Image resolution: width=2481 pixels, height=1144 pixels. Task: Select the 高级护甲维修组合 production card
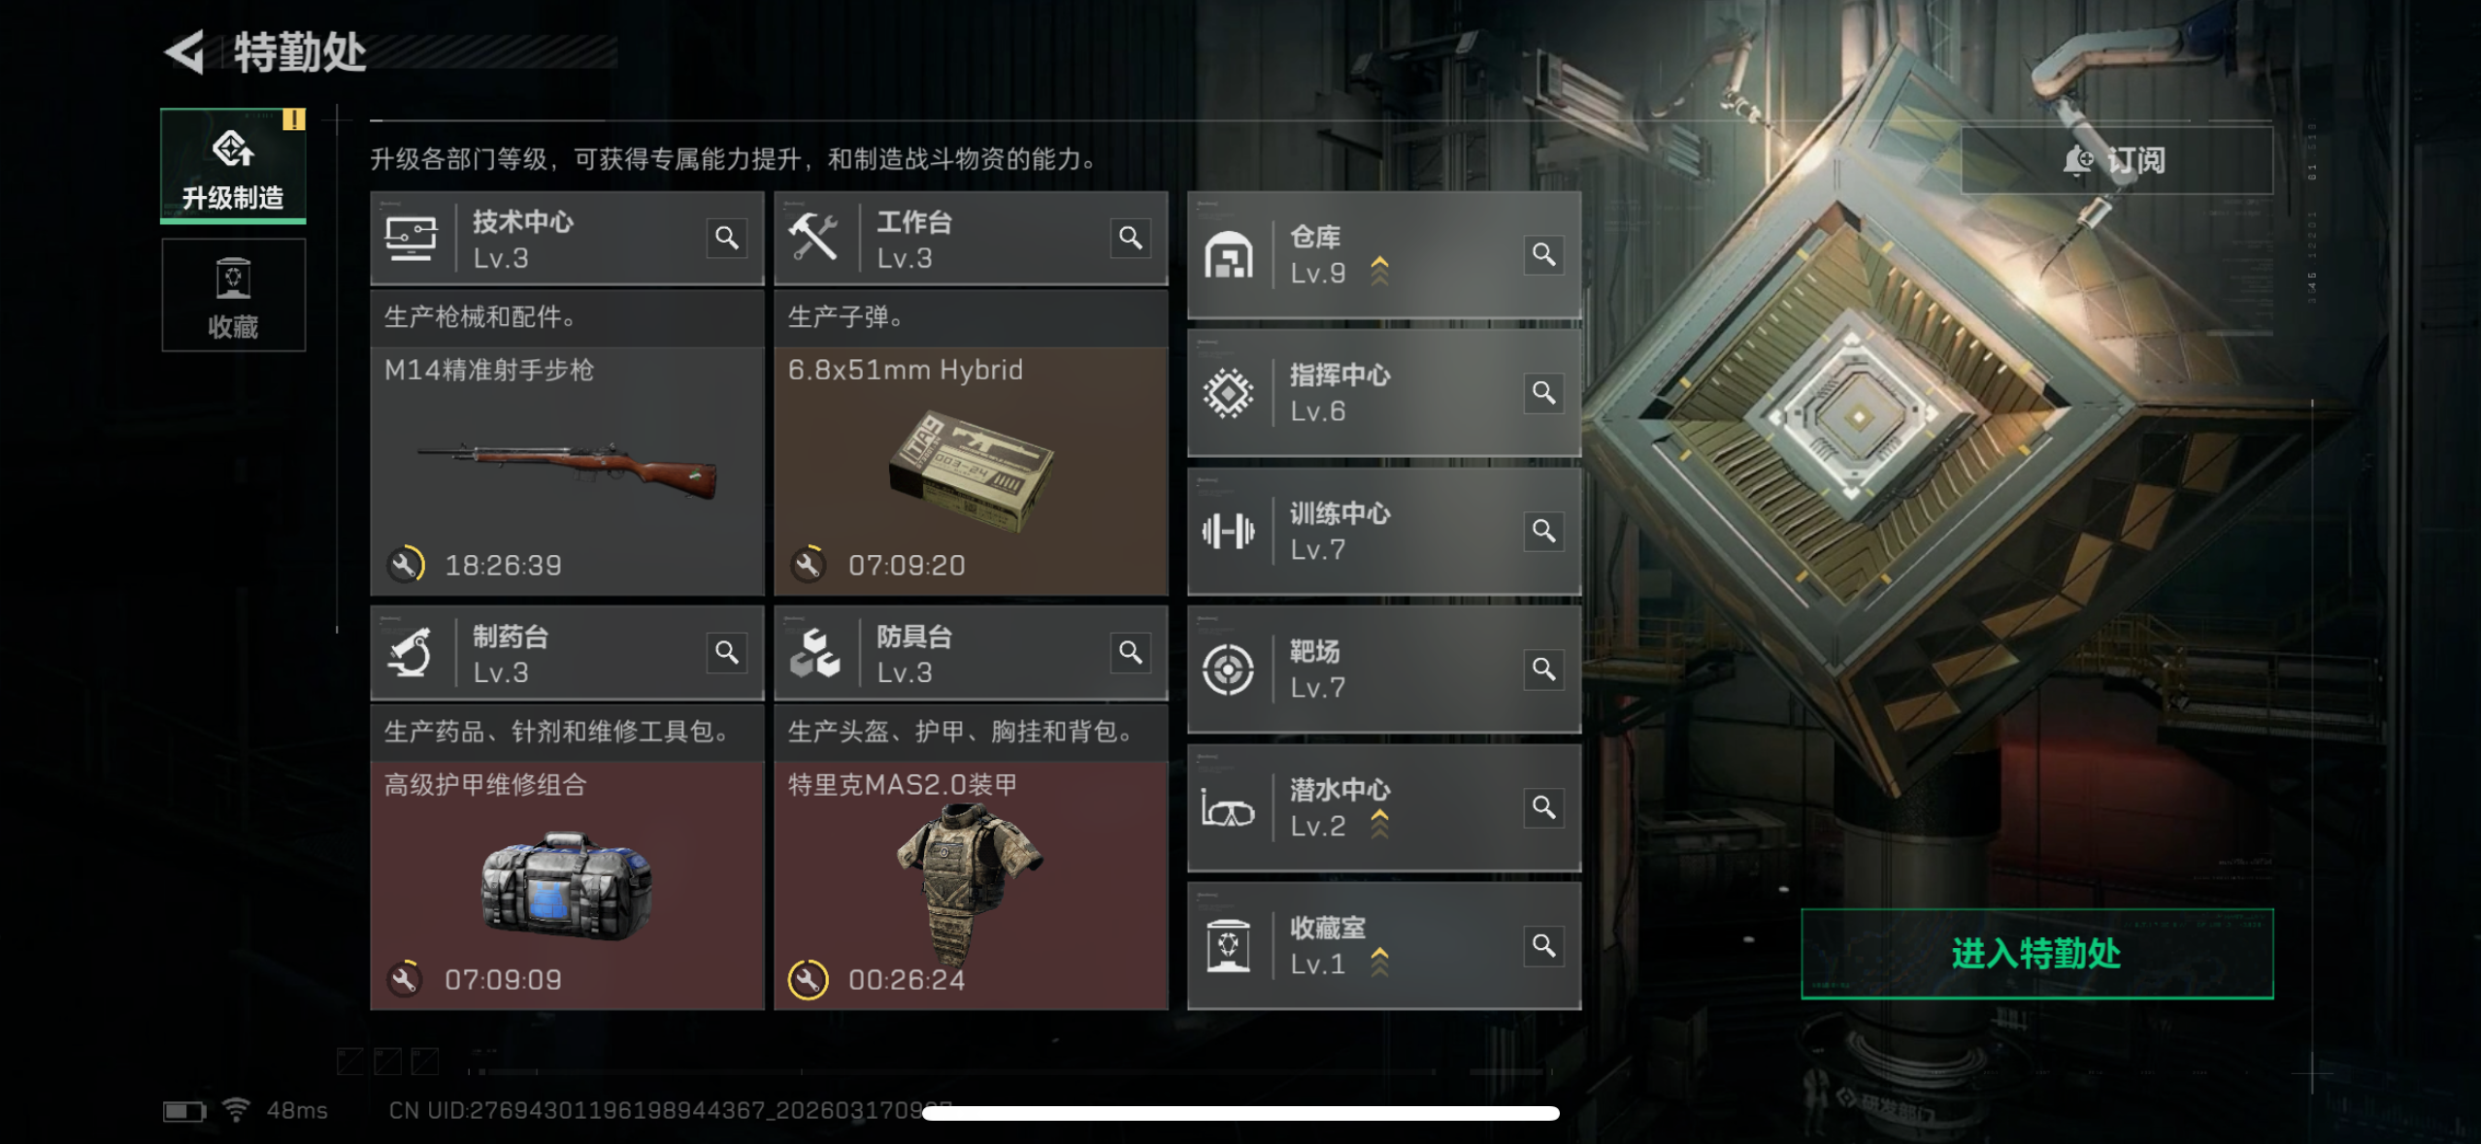click(x=567, y=886)
